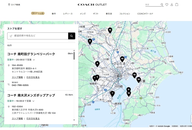
Task: Open the COACH OUTLET logo home link
Action: (x=92, y=5)
